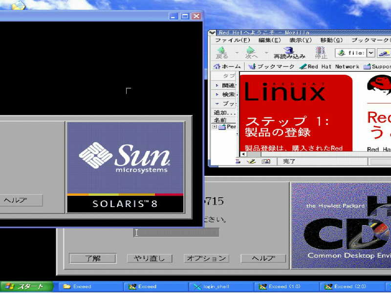391x293 pixels.
Task: Open the Support bookmark folder on personal toolbar
Action: pos(377,66)
